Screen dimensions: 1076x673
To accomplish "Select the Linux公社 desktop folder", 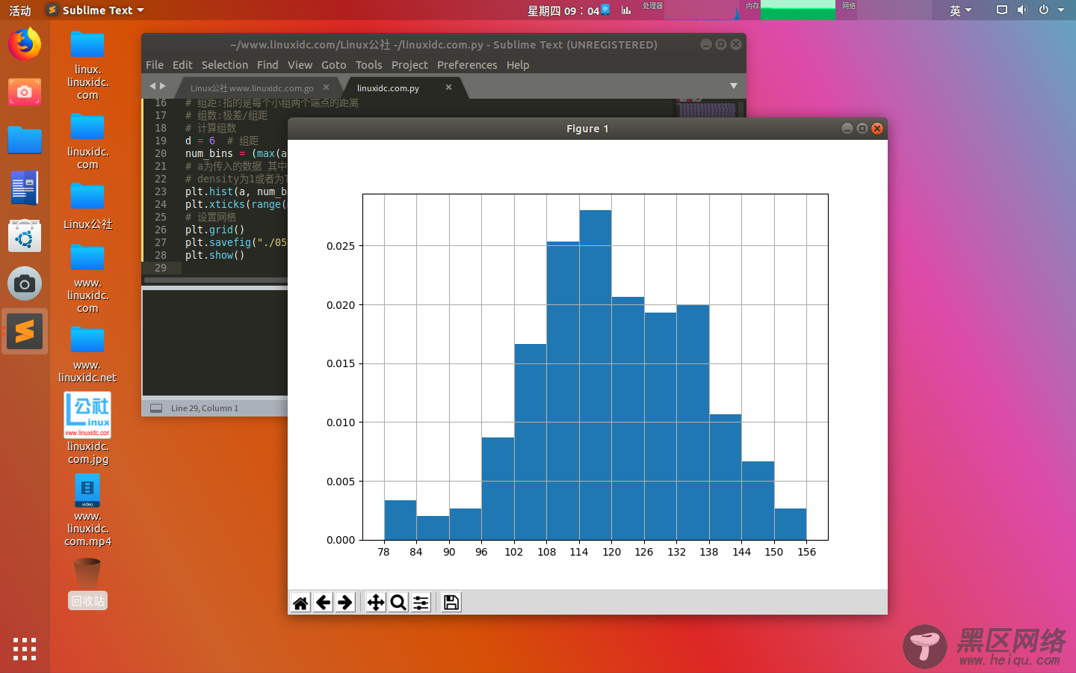I will [x=87, y=206].
